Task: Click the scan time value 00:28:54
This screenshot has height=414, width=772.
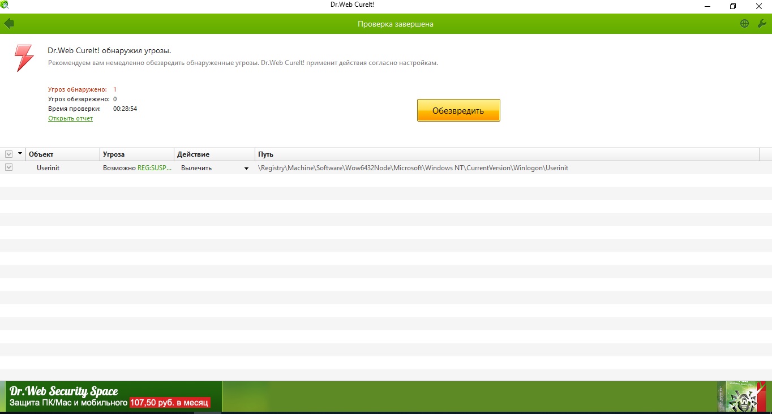Action: point(125,109)
